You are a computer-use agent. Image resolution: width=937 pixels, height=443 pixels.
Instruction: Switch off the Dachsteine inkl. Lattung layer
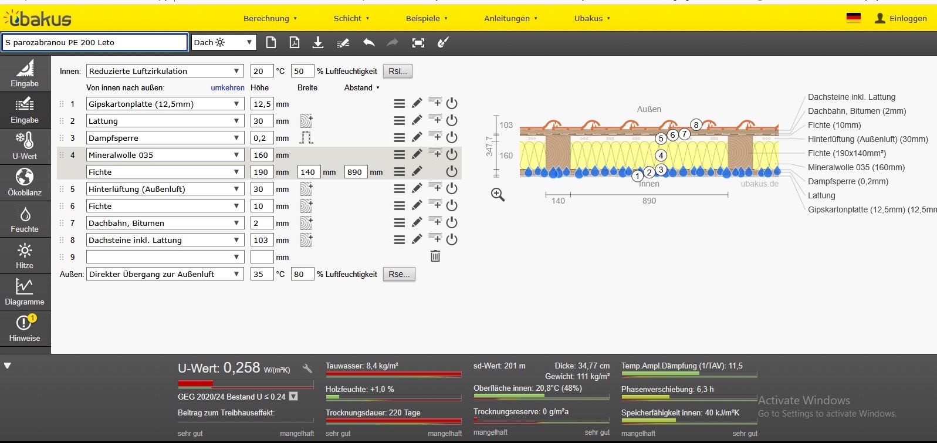coord(451,239)
